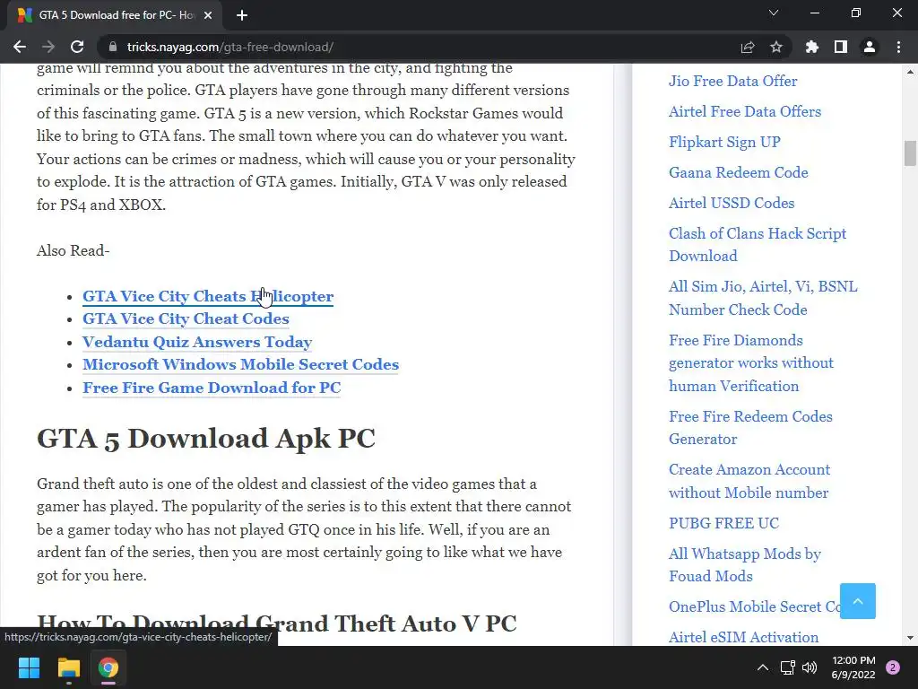Open Jio Free Data Offer link
The width and height of the screenshot is (918, 689).
pyautogui.click(x=733, y=81)
